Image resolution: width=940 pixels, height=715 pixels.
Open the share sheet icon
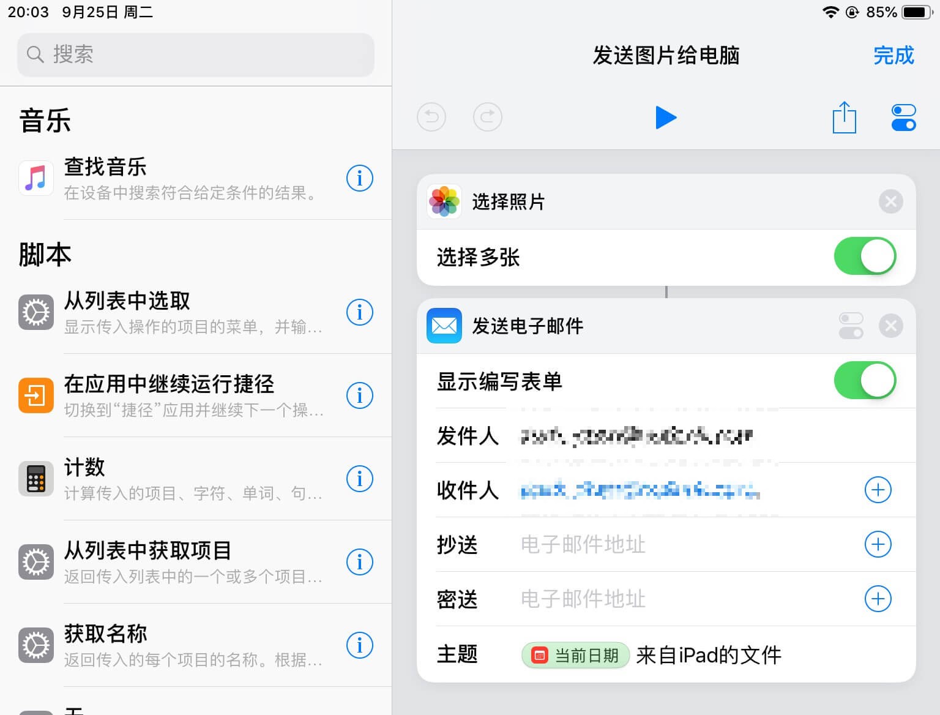pyautogui.click(x=844, y=117)
